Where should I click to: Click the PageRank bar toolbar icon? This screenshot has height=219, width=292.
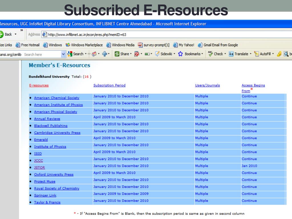coord(147,54)
